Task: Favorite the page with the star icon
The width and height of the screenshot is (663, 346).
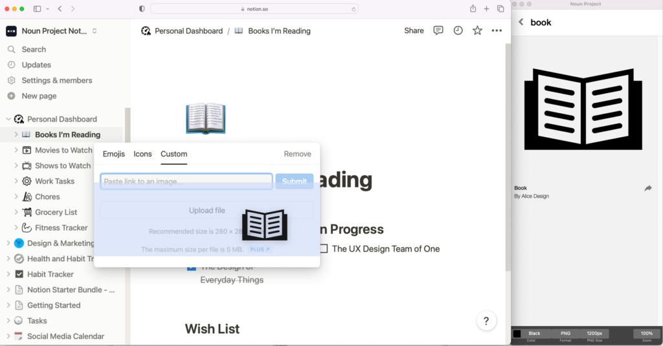Action: click(477, 30)
